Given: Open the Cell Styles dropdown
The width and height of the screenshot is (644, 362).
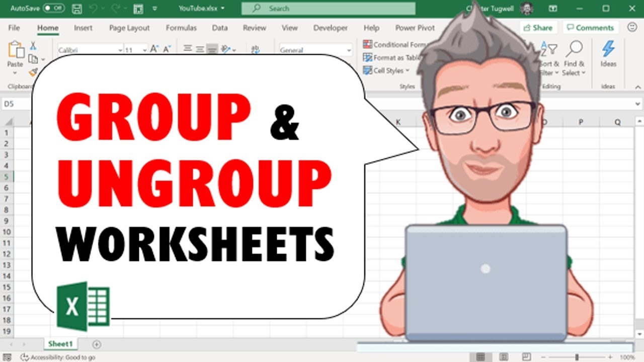Looking at the screenshot, I should [x=386, y=70].
